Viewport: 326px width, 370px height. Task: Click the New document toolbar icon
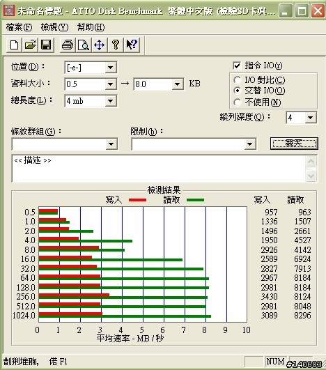[14, 45]
